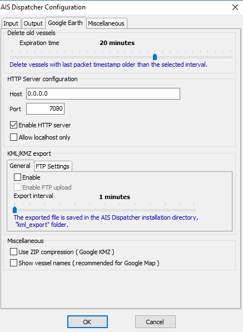Viewport: 243px width, 332px height.
Task: Open the FTP Settings sub-tab
Action: (x=52, y=166)
